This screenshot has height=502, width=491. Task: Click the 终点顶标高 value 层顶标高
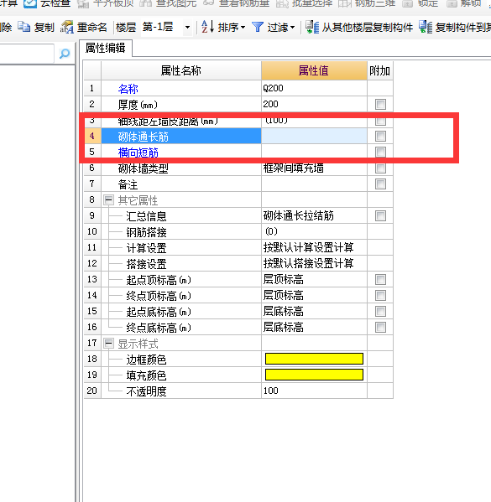[283, 295]
